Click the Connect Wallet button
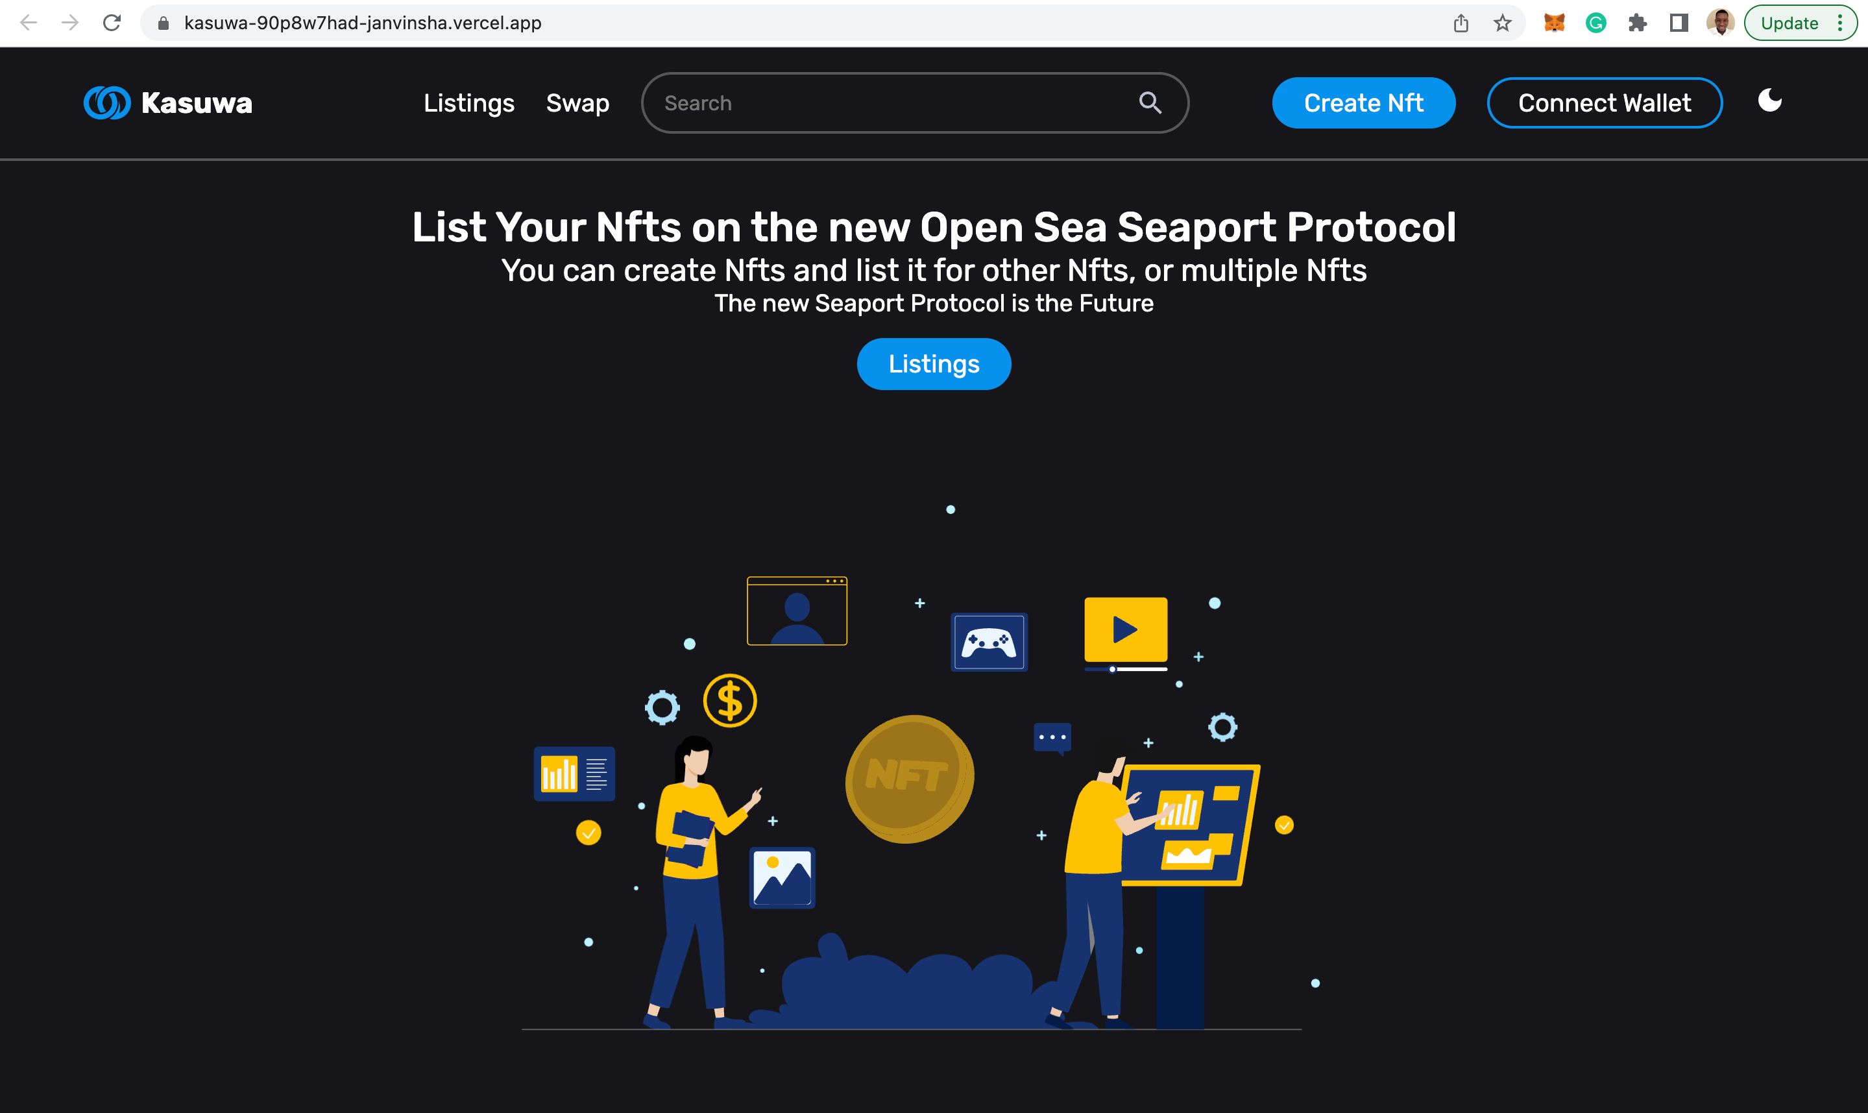Image resolution: width=1868 pixels, height=1113 pixels. tap(1603, 102)
